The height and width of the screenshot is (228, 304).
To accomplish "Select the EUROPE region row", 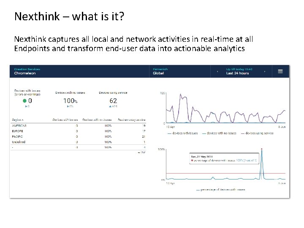I will (x=79, y=131).
